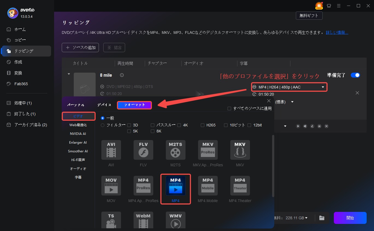Screen dimensions: 374x231
Task: Enable the 8K filter checkbox
Action: tap(152, 131)
